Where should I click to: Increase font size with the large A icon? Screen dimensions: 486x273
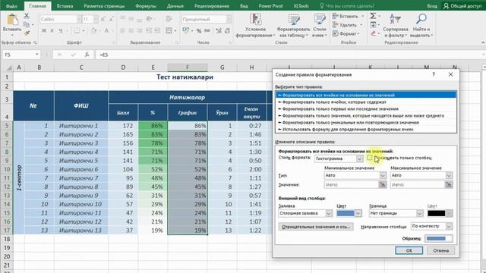103,19
